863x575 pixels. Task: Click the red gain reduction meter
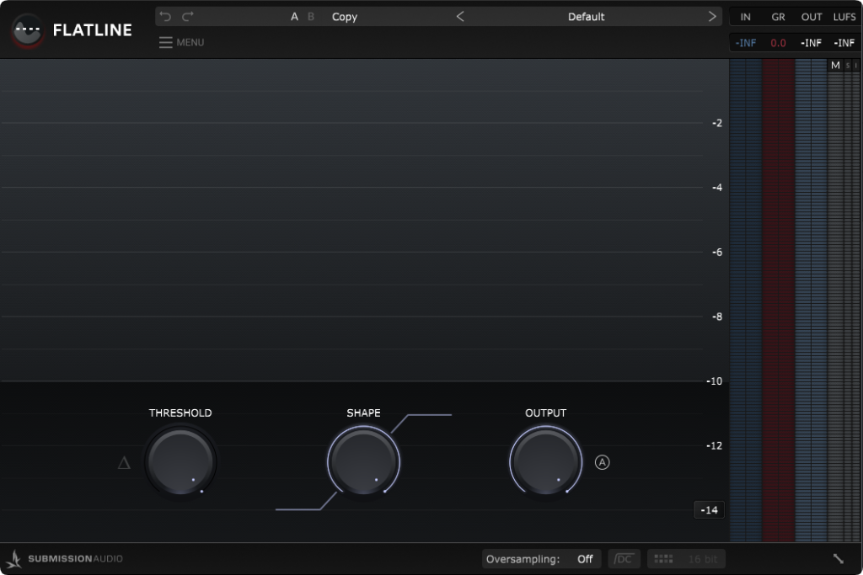[778, 301]
